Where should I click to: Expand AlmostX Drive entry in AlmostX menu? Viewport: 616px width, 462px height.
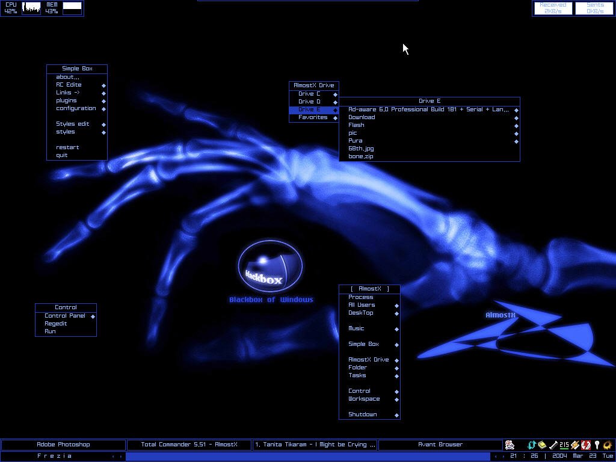coord(370,360)
